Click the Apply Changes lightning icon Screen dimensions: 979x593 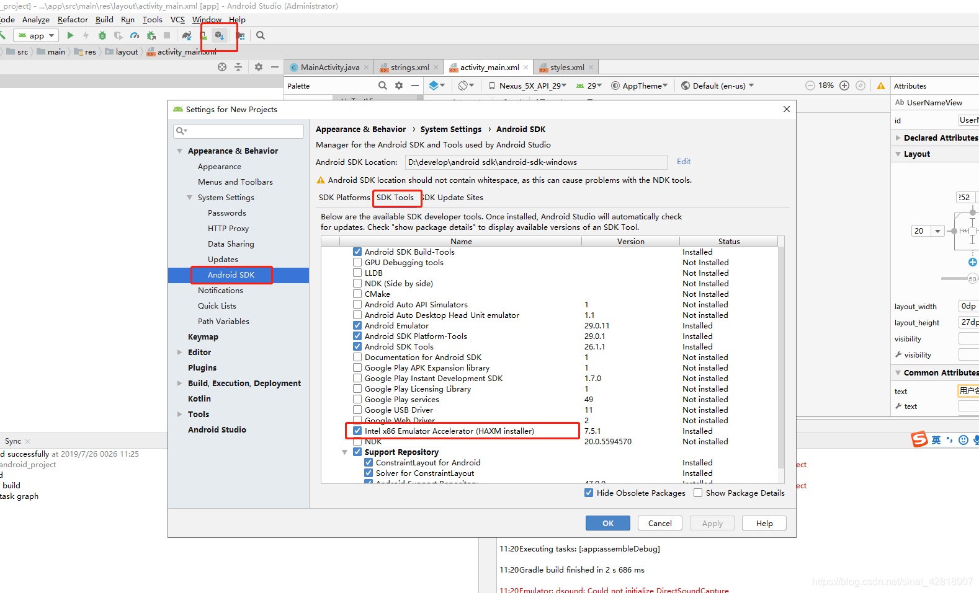click(x=86, y=35)
